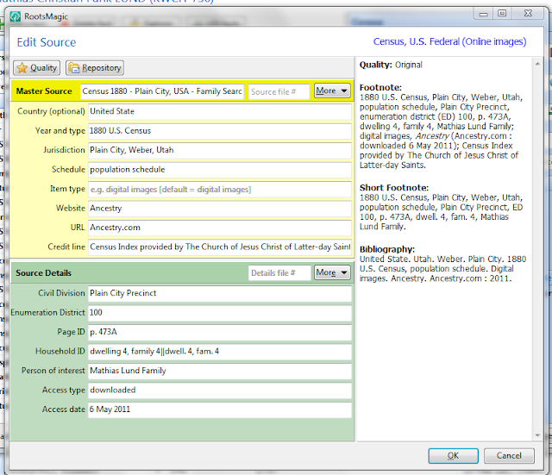Click the RootsMagic app icon in title bar
The width and height of the screenshot is (552, 475).
coord(16,16)
